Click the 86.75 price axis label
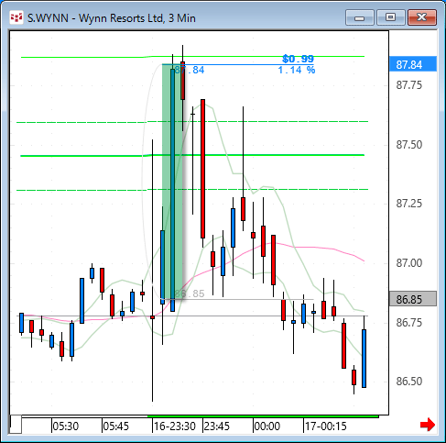This screenshot has height=443, width=446. [409, 323]
